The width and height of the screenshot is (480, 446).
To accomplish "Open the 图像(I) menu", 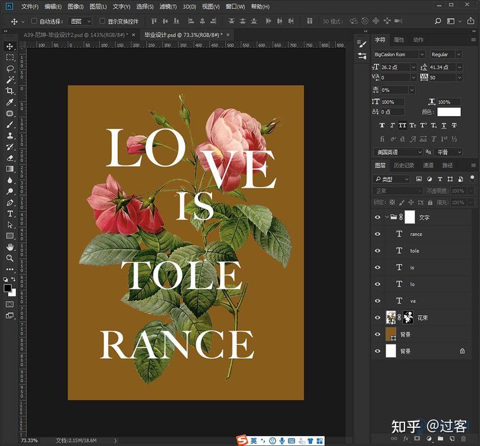I will (x=75, y=7).
